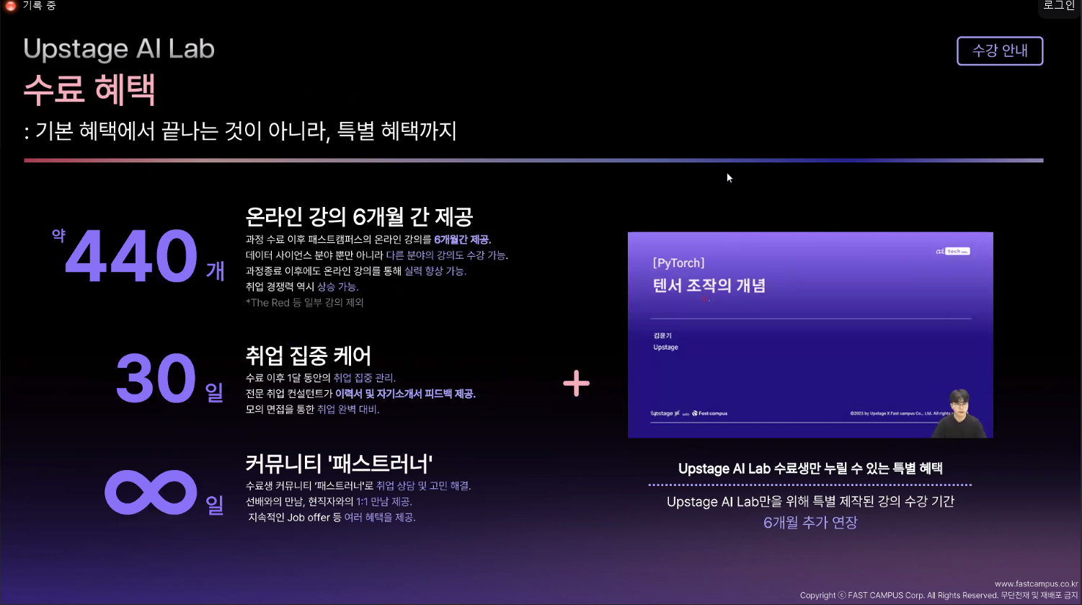Click 이력서 및 자기소개서 피드백 제공 text
This screenshot has height=605, width=1082.
[x=405, y=394]
